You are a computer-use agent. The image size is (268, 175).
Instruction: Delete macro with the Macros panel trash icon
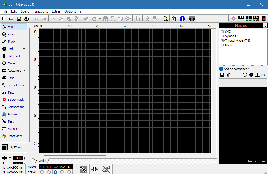[x=228, y=75]
